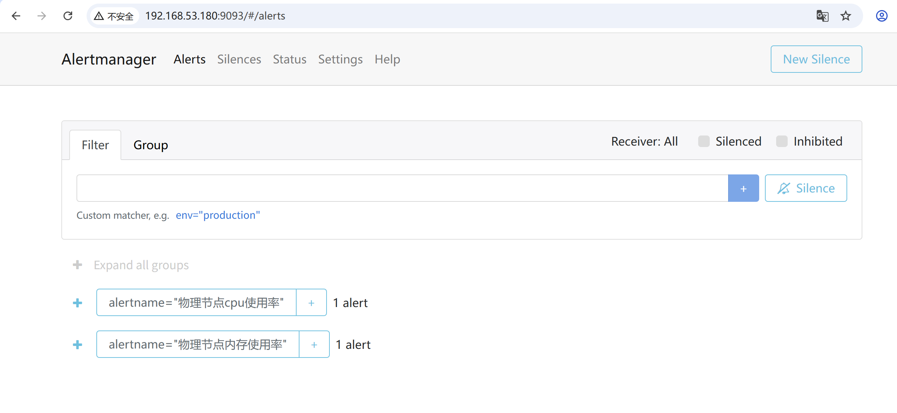
Task: Toggle the Inhibited checkbox
Action: click(782, 141)
